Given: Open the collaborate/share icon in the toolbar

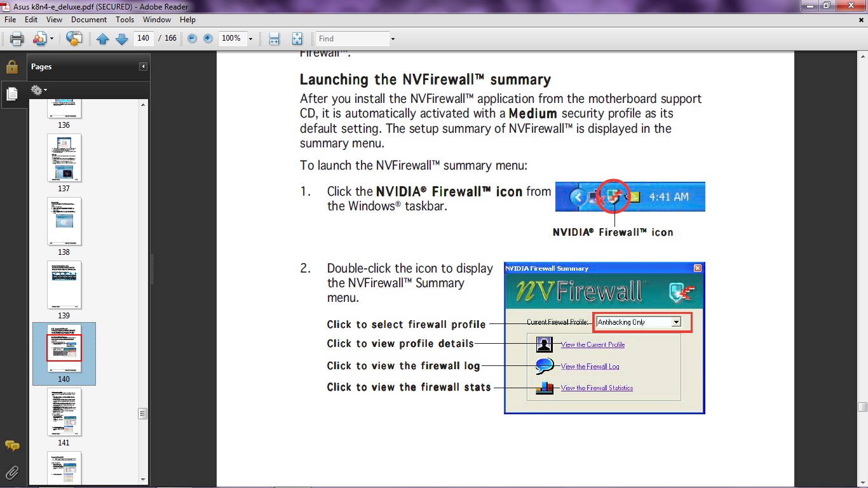Looking at the screenshot, I should point(39,39).
